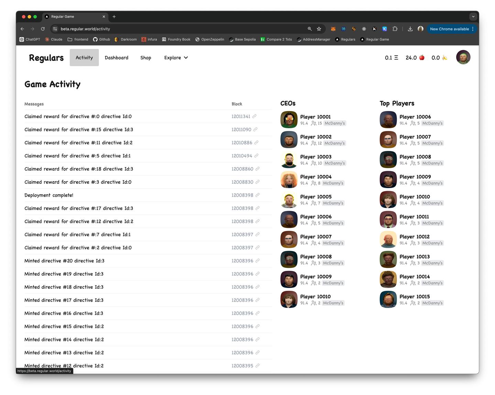This screenshot has height=395, width=495.
Task: Open Chrome downloads icon
Action: [x=410, y=29]
